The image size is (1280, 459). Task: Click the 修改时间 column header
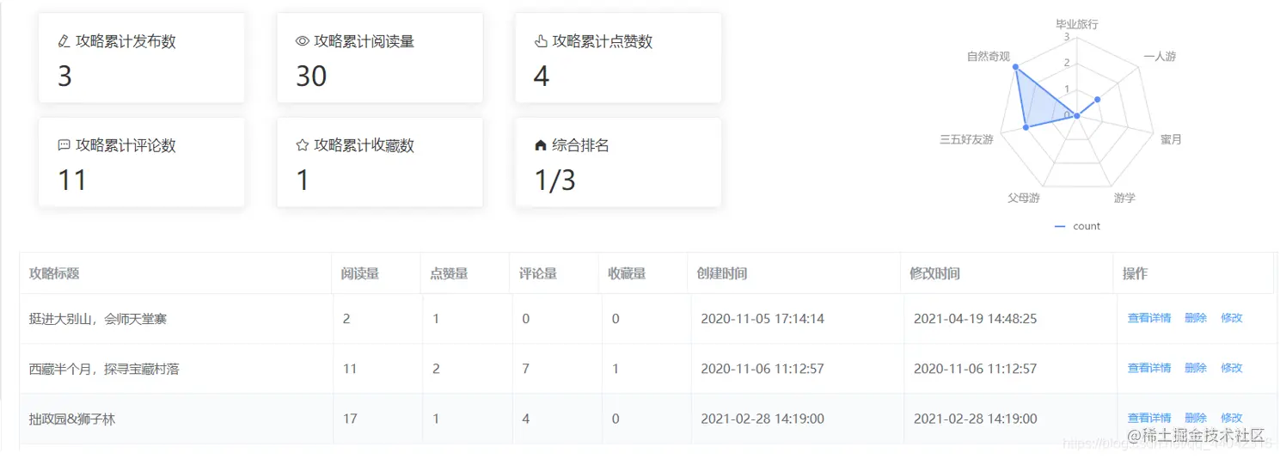point(1007,273)
